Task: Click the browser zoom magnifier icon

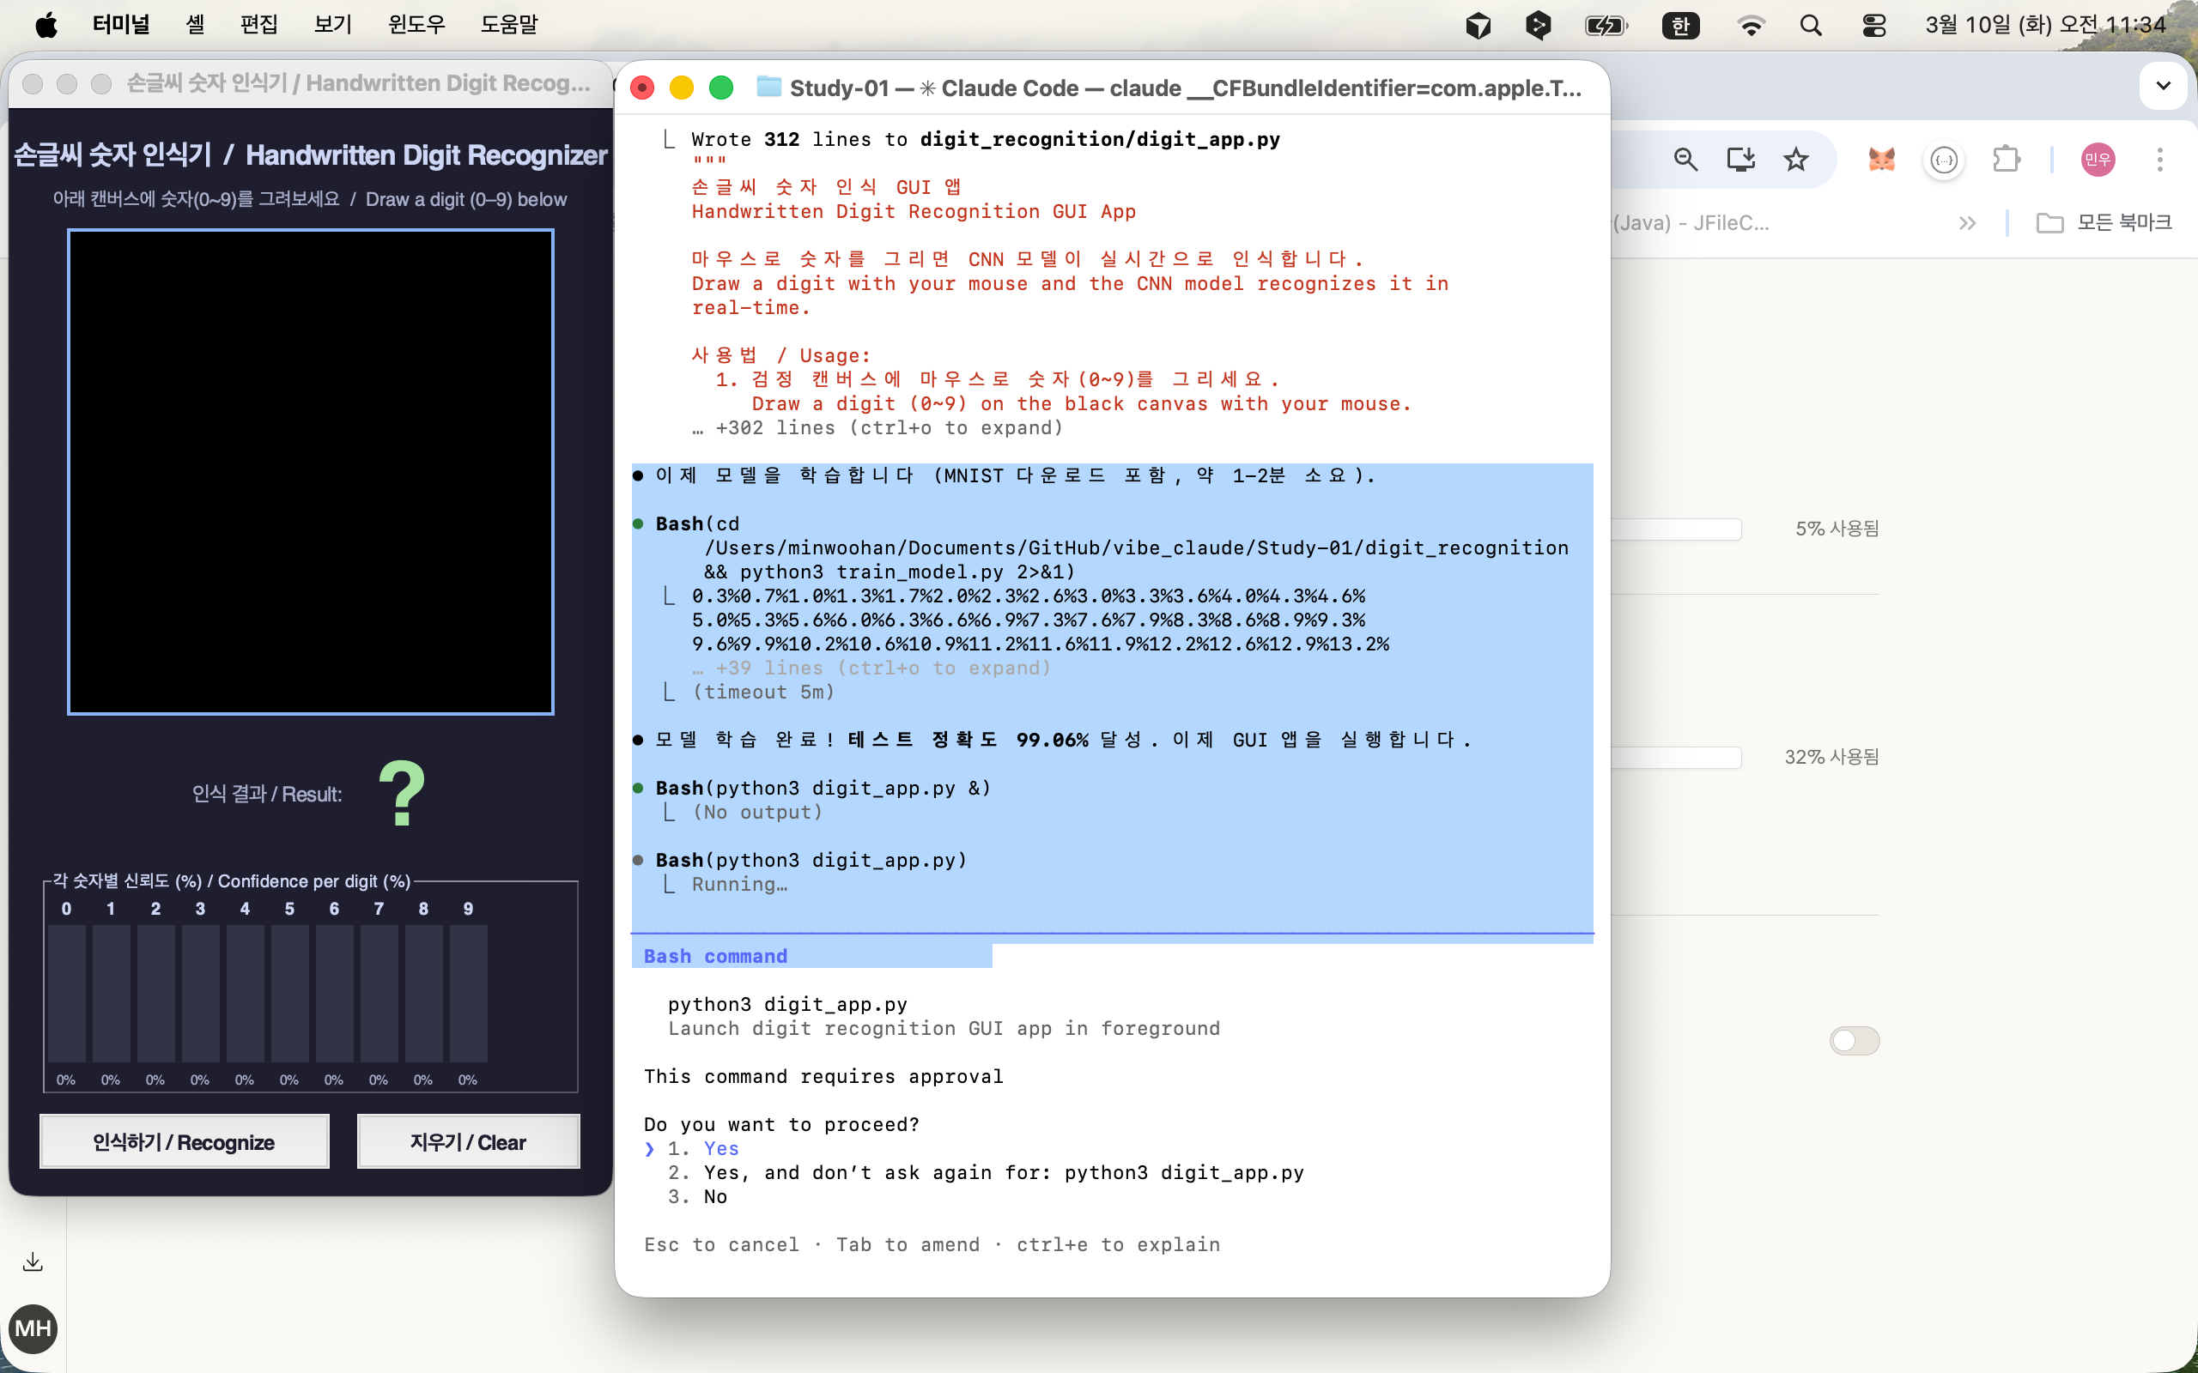Action: (x=1685, y=160)
